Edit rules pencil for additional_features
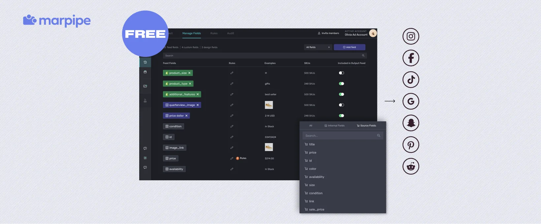Image resolution: width=541 pixels, height=224 pixels. (232, 94)
